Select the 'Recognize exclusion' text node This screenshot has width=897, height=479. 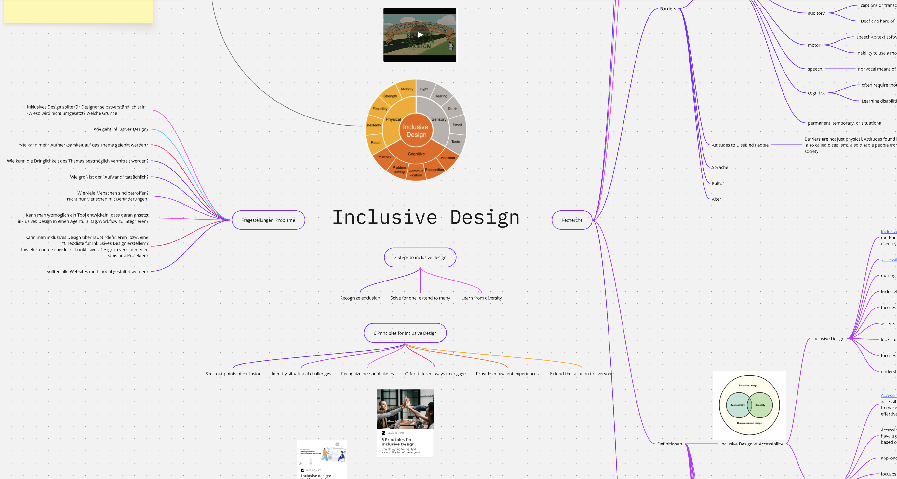point(360,298)
